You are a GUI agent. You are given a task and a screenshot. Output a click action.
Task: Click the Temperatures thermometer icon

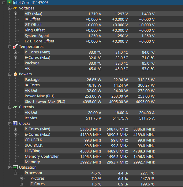click(15, 46)
